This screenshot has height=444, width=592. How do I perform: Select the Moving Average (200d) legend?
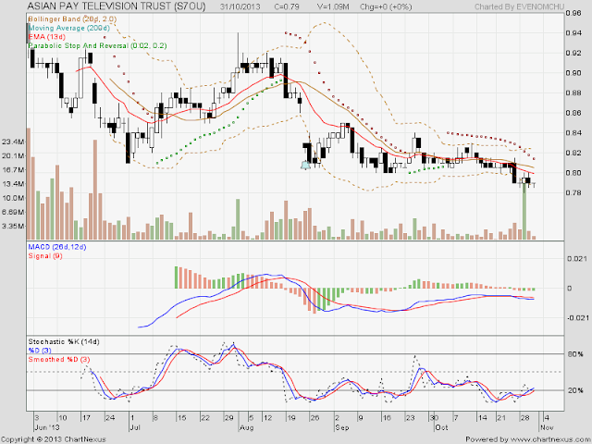tap(69, 28)
